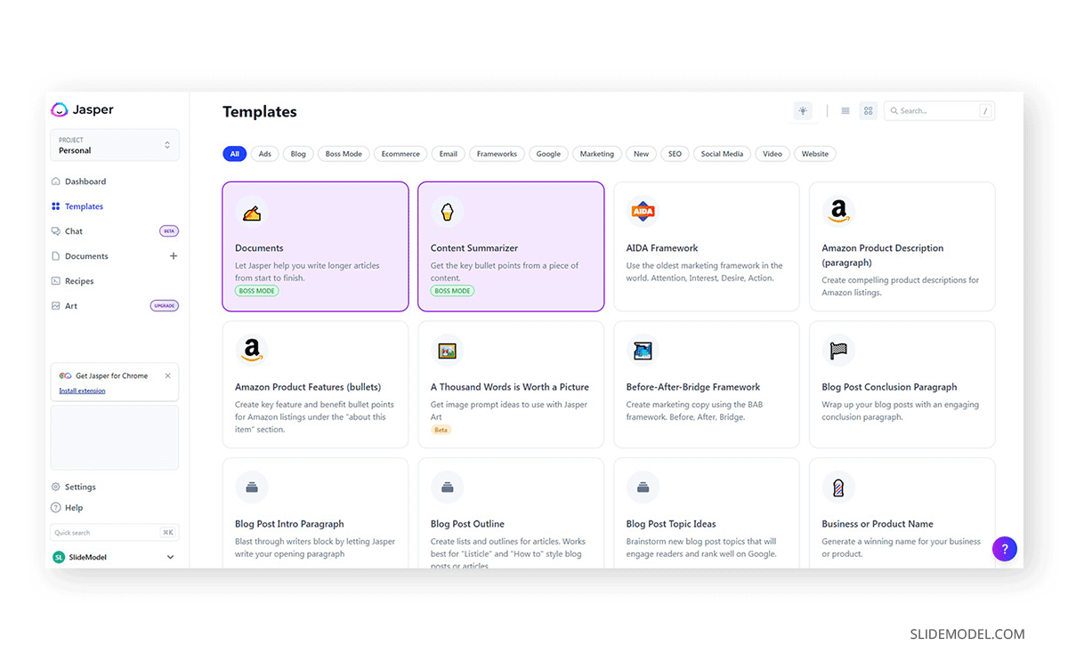
Task: Click the Install extension link
Action: pyautogui.click(x=82, y=391)
